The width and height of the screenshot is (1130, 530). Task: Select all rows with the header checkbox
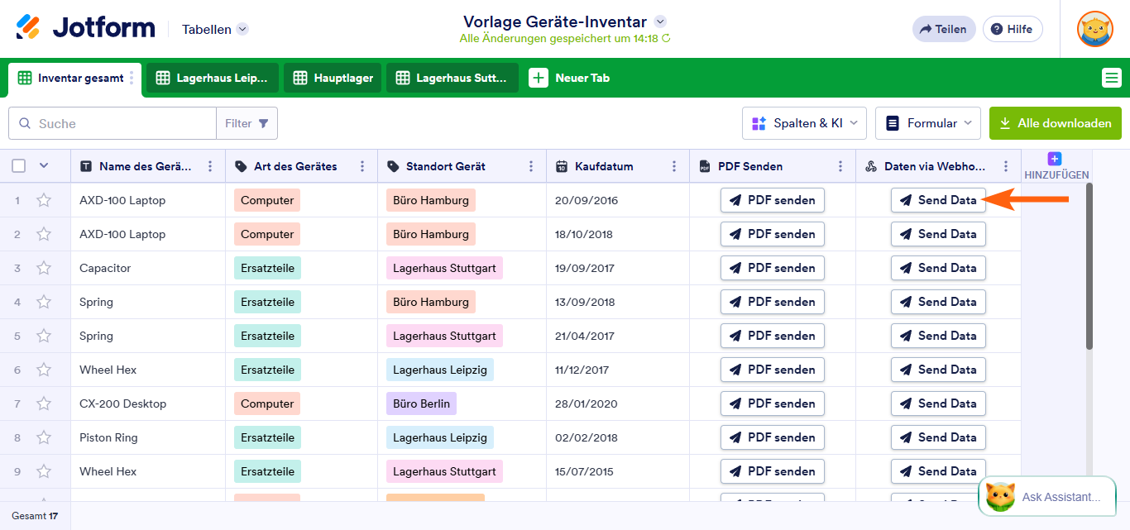click(x=18, y=165)
